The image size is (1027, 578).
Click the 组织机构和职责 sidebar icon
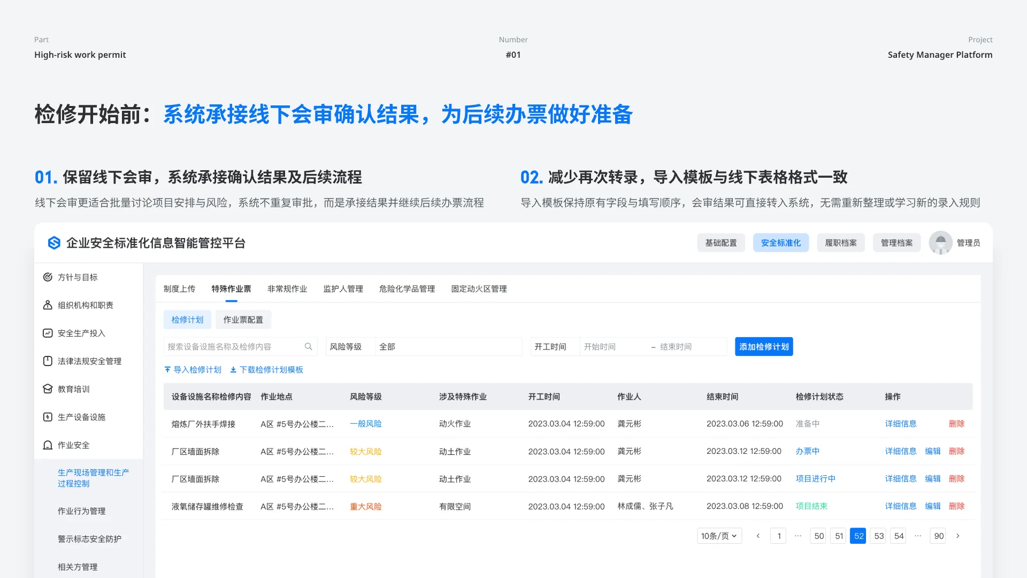(48, 305)
